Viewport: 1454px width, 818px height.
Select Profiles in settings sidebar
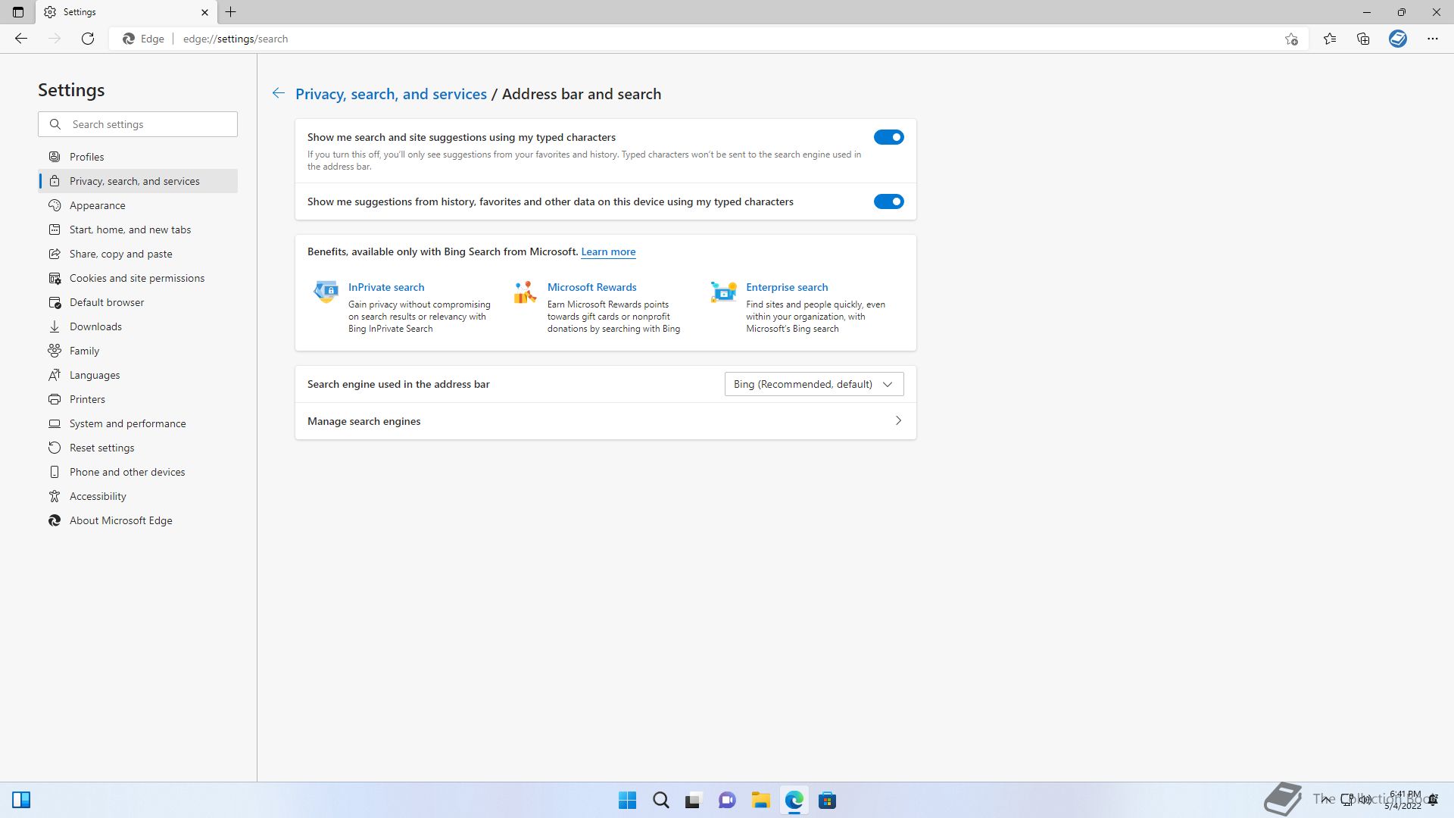point(138,157)
